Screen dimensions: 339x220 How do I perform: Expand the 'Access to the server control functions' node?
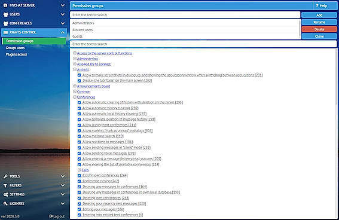tap(75, 53)
